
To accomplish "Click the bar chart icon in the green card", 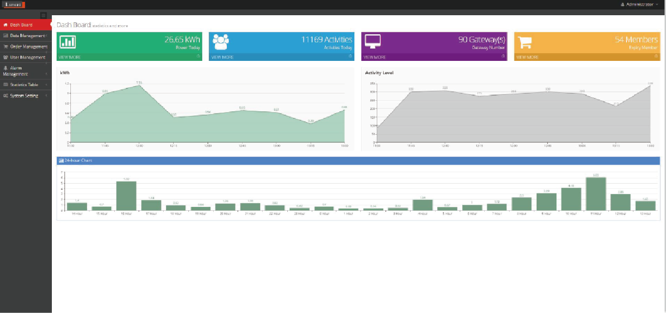I will [x=68, y=42].
